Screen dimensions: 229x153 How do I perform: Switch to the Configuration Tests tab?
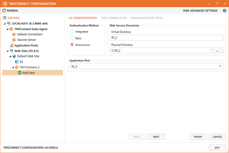click(x=147, y=18)
